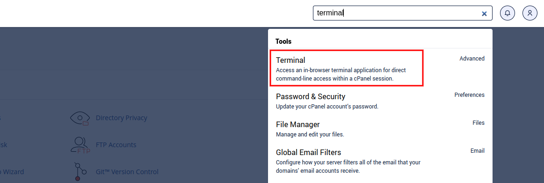
Task: Click the Directory Privacy link
Action: click(x=122, y=118)
